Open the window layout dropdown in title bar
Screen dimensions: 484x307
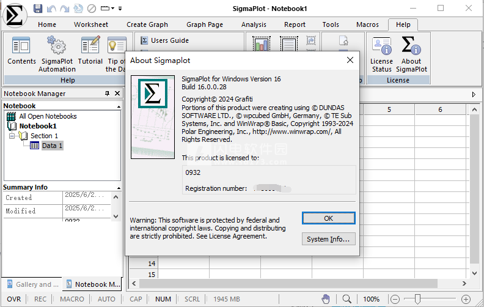(x=108, y=9)
